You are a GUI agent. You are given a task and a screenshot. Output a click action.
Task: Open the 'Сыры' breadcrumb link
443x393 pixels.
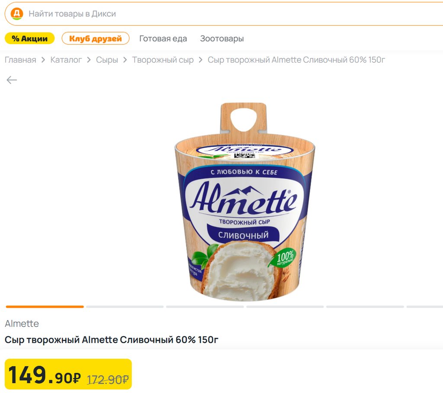pos(107,60)
